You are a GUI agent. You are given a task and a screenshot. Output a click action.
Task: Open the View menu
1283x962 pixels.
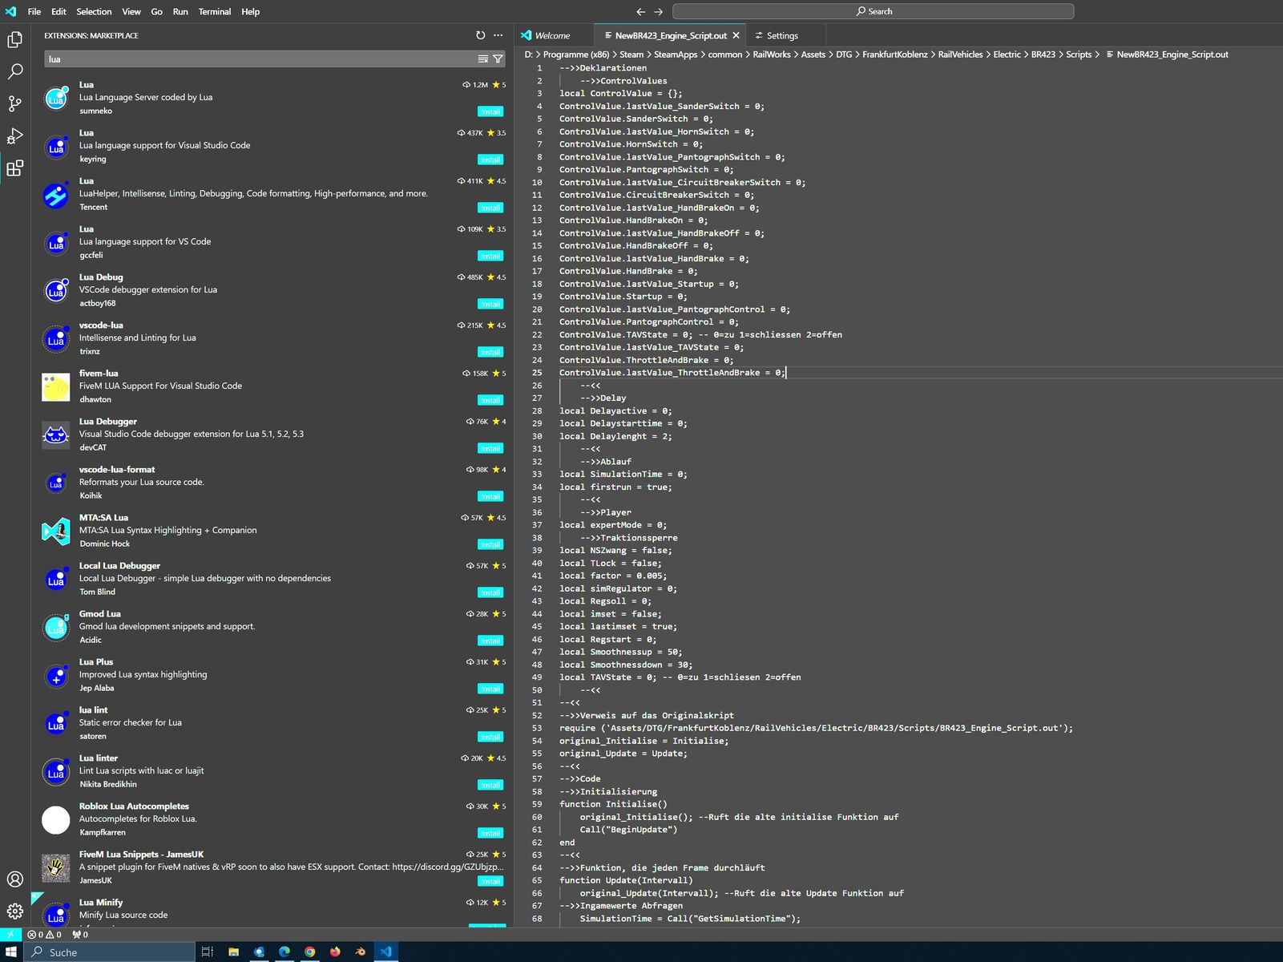(x=131, y=11)
